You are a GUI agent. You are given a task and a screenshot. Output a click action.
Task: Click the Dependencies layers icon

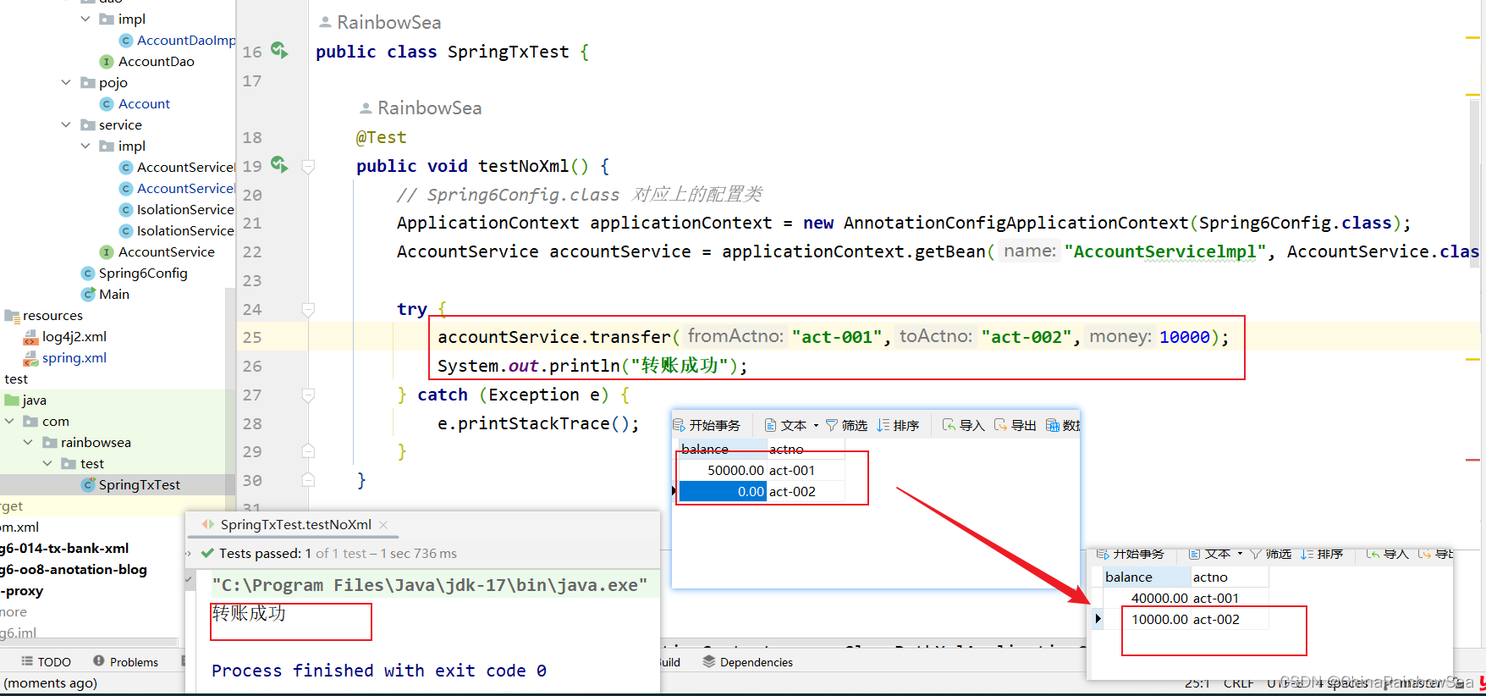point(709,661)
